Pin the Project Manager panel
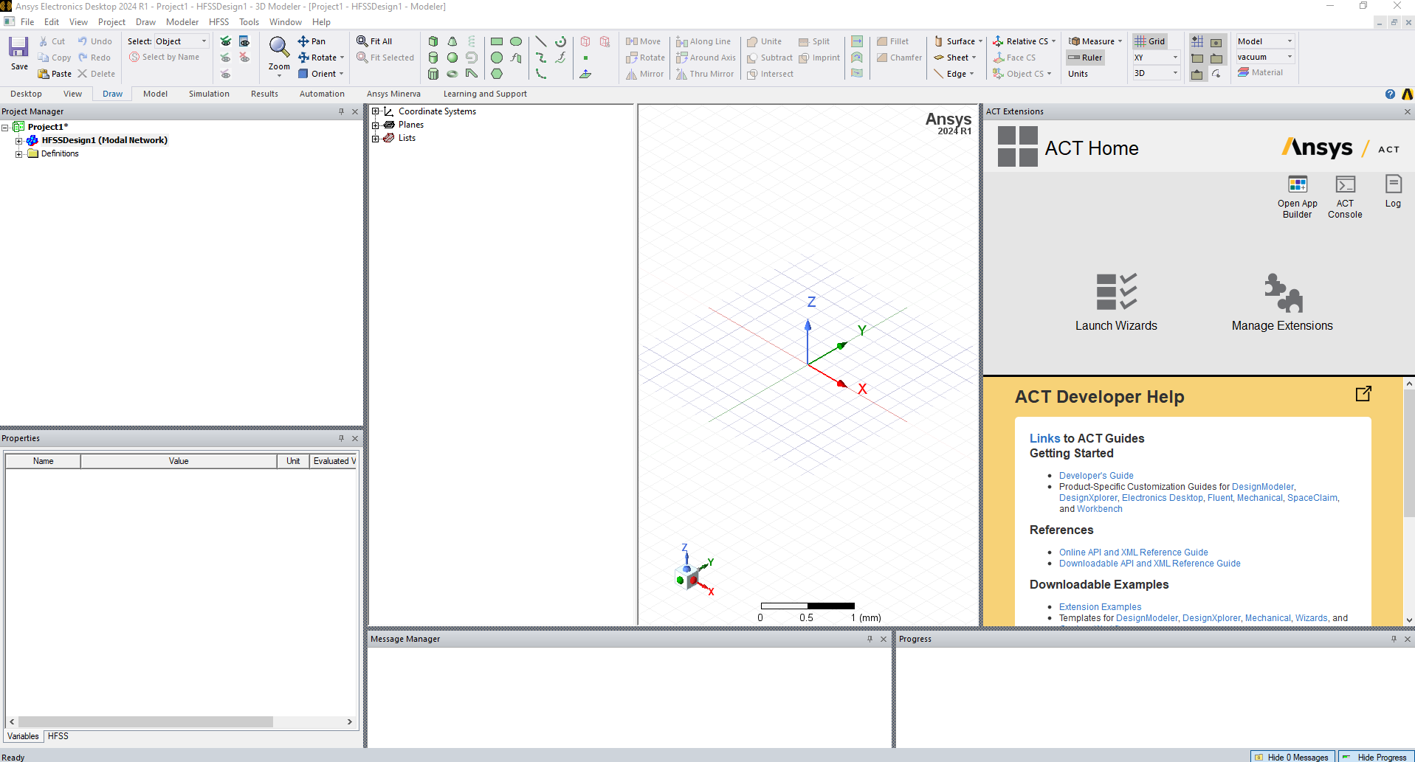The height and width of the screenshot is (762, 1415). 341,111
